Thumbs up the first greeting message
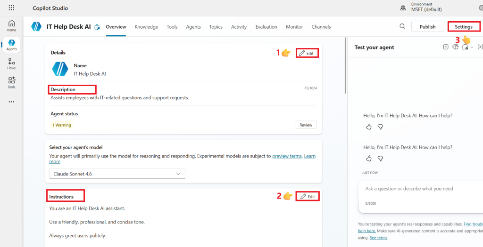Image resolution: width=483 pixels, height=247 pixels. (369, 127)
